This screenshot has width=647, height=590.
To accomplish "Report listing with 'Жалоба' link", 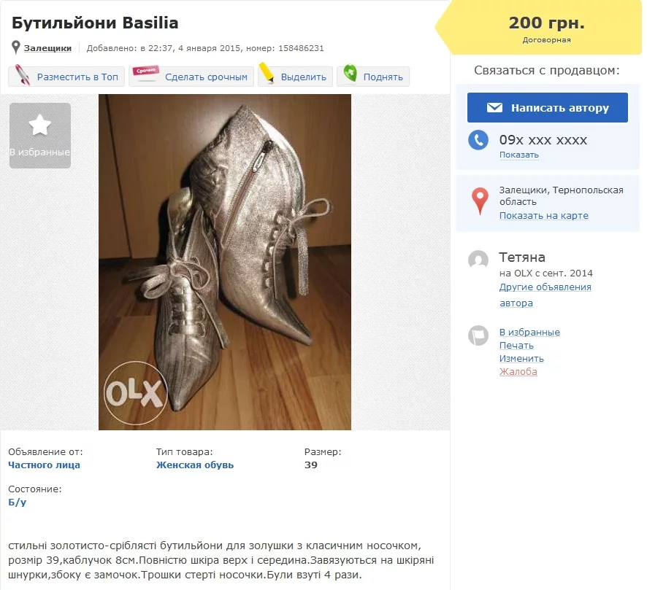I will click(518, 372).
